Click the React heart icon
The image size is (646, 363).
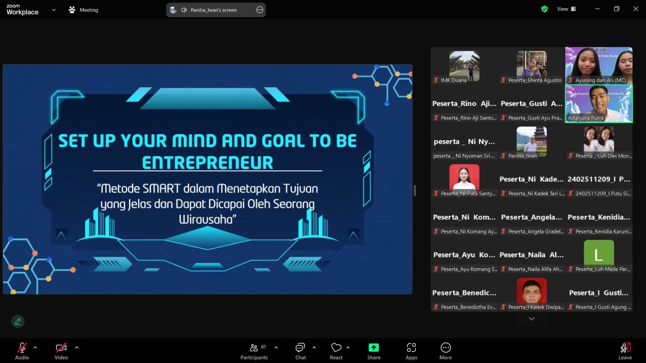[336, 351]
